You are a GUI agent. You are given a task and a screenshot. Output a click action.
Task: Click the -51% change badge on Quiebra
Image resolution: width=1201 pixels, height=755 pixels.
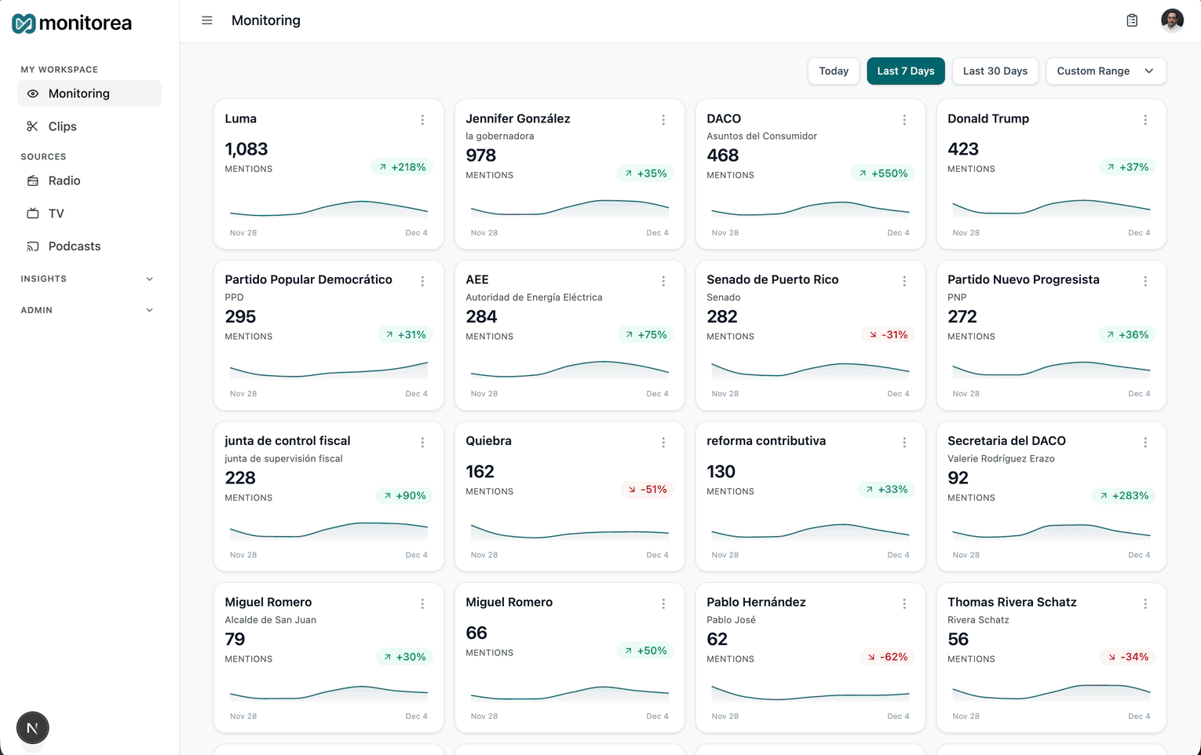647,489
